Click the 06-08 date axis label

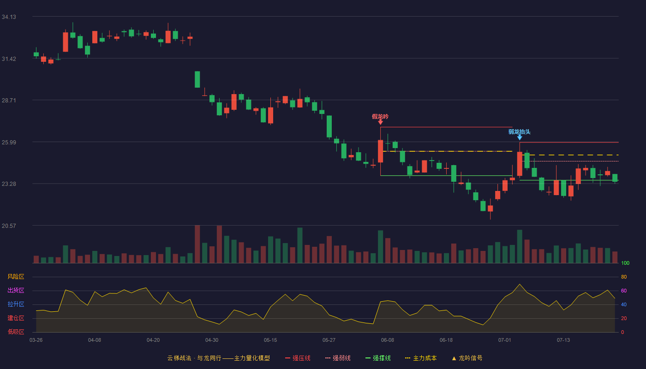pyautogui.click(x=388, y=340)
